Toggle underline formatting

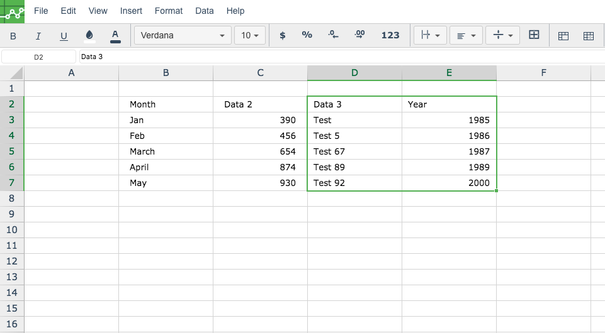click(x=64, y=36)
